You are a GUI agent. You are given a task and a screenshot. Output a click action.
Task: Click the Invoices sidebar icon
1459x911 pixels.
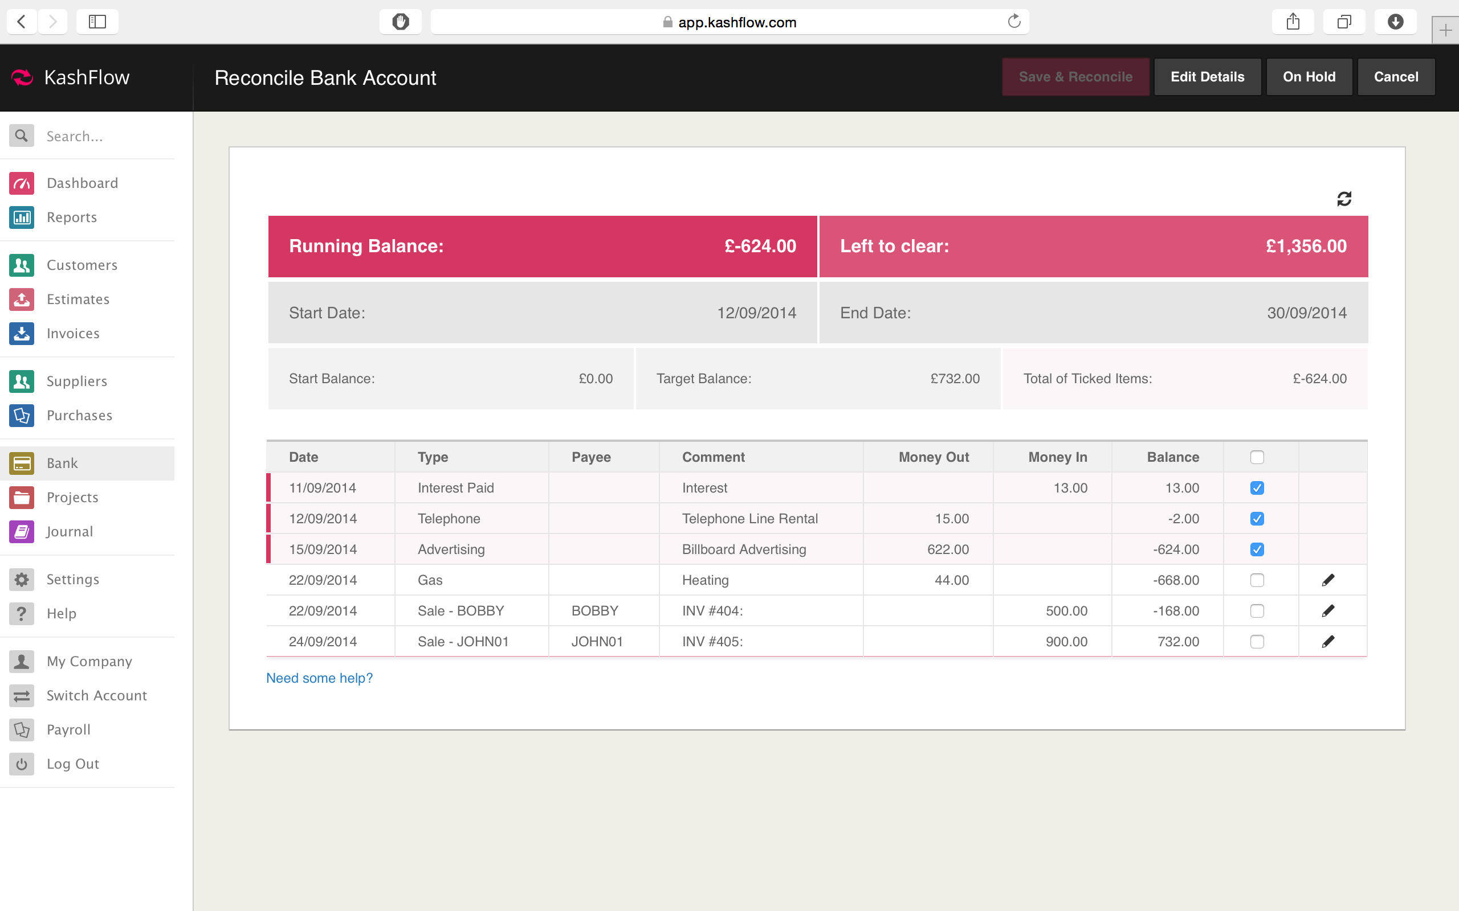coord(21,333)
